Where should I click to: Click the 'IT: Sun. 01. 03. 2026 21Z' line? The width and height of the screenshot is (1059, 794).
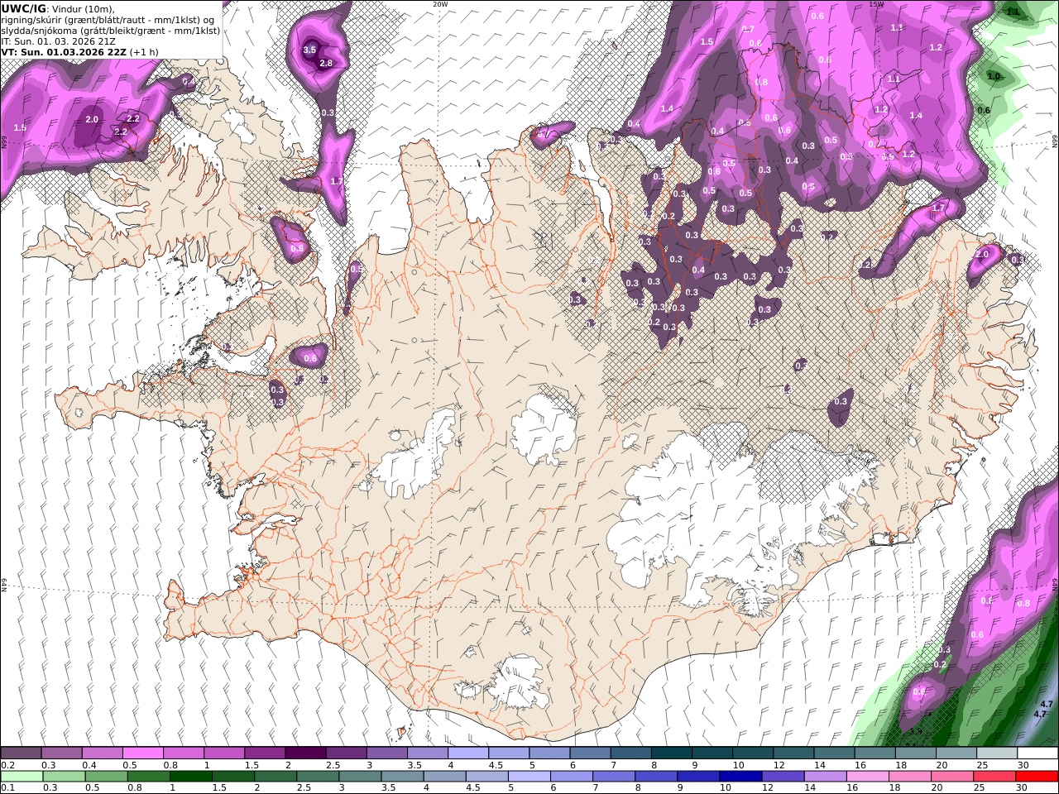60,41
